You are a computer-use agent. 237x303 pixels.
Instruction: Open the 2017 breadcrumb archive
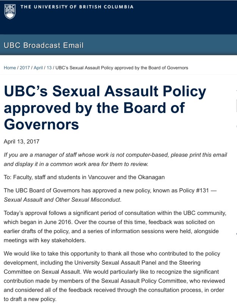pos(25,68)
